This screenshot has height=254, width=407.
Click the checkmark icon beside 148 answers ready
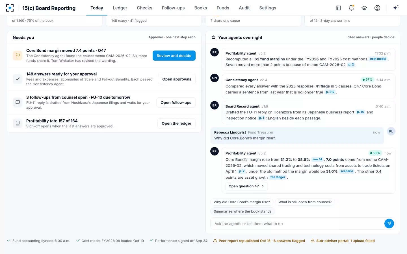point(18,79)
